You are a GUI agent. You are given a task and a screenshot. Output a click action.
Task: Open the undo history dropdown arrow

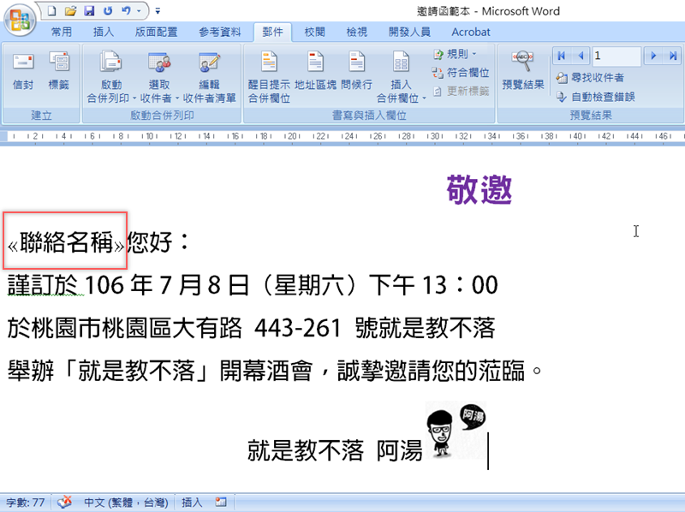[x=139, y=11]
